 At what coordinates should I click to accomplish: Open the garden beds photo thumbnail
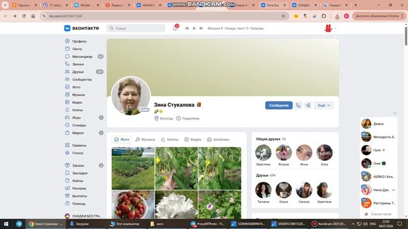[133, 168]
